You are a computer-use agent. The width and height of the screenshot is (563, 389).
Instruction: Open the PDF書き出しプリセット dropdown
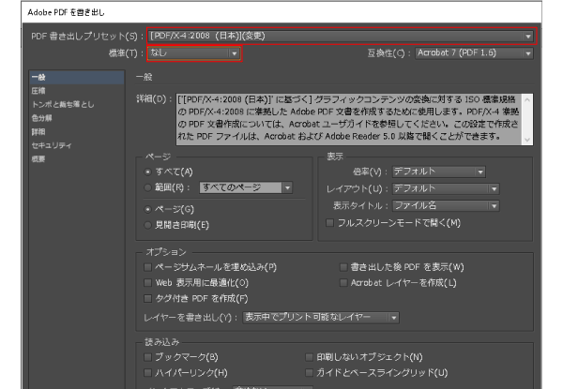(x=342, y=36)
